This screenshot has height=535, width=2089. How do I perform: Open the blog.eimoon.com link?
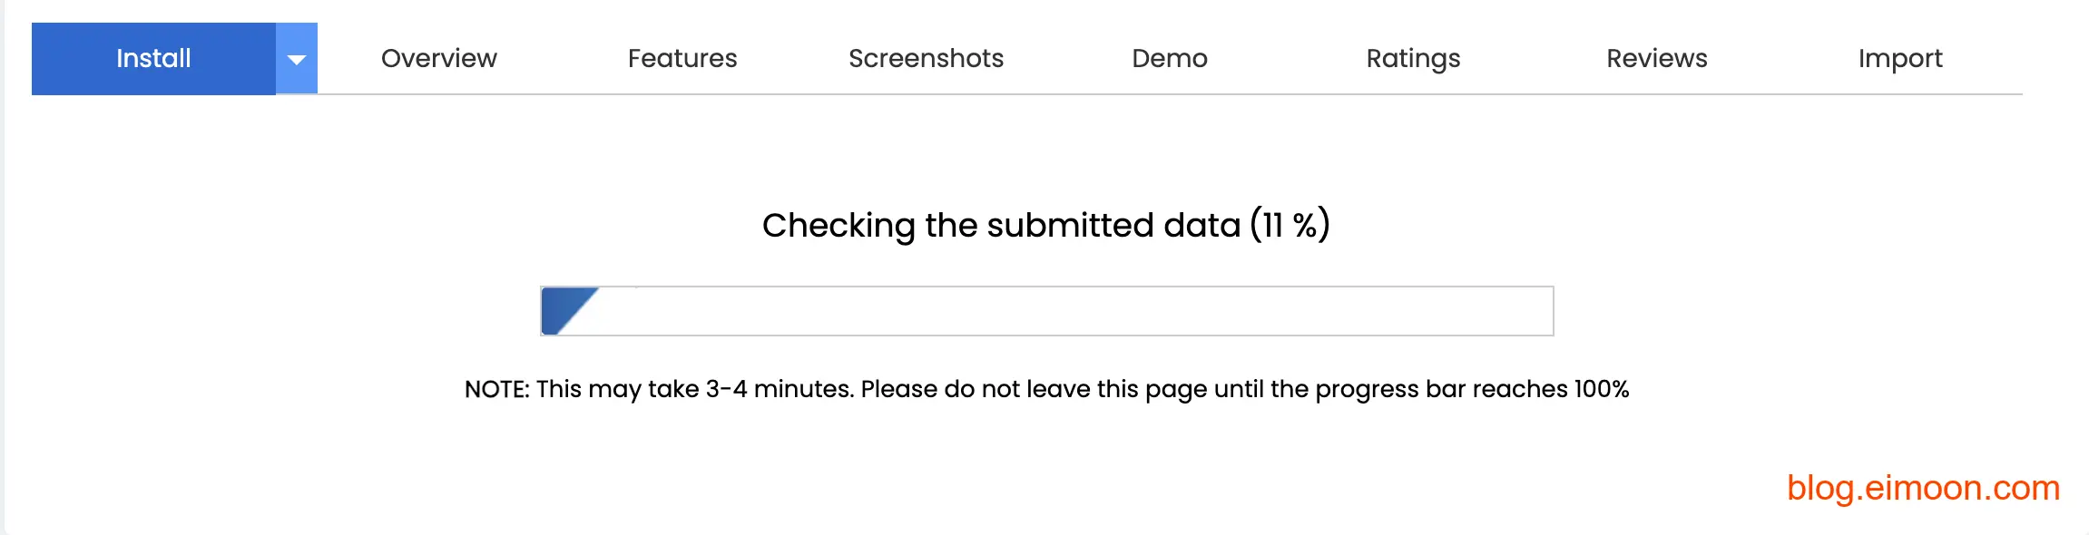click(1923, 488)
